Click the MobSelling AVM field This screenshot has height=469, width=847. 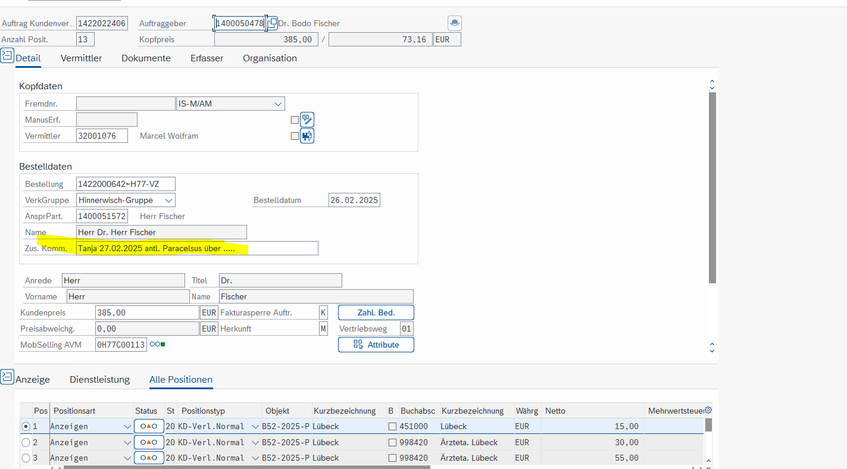(x=121, y=345)
